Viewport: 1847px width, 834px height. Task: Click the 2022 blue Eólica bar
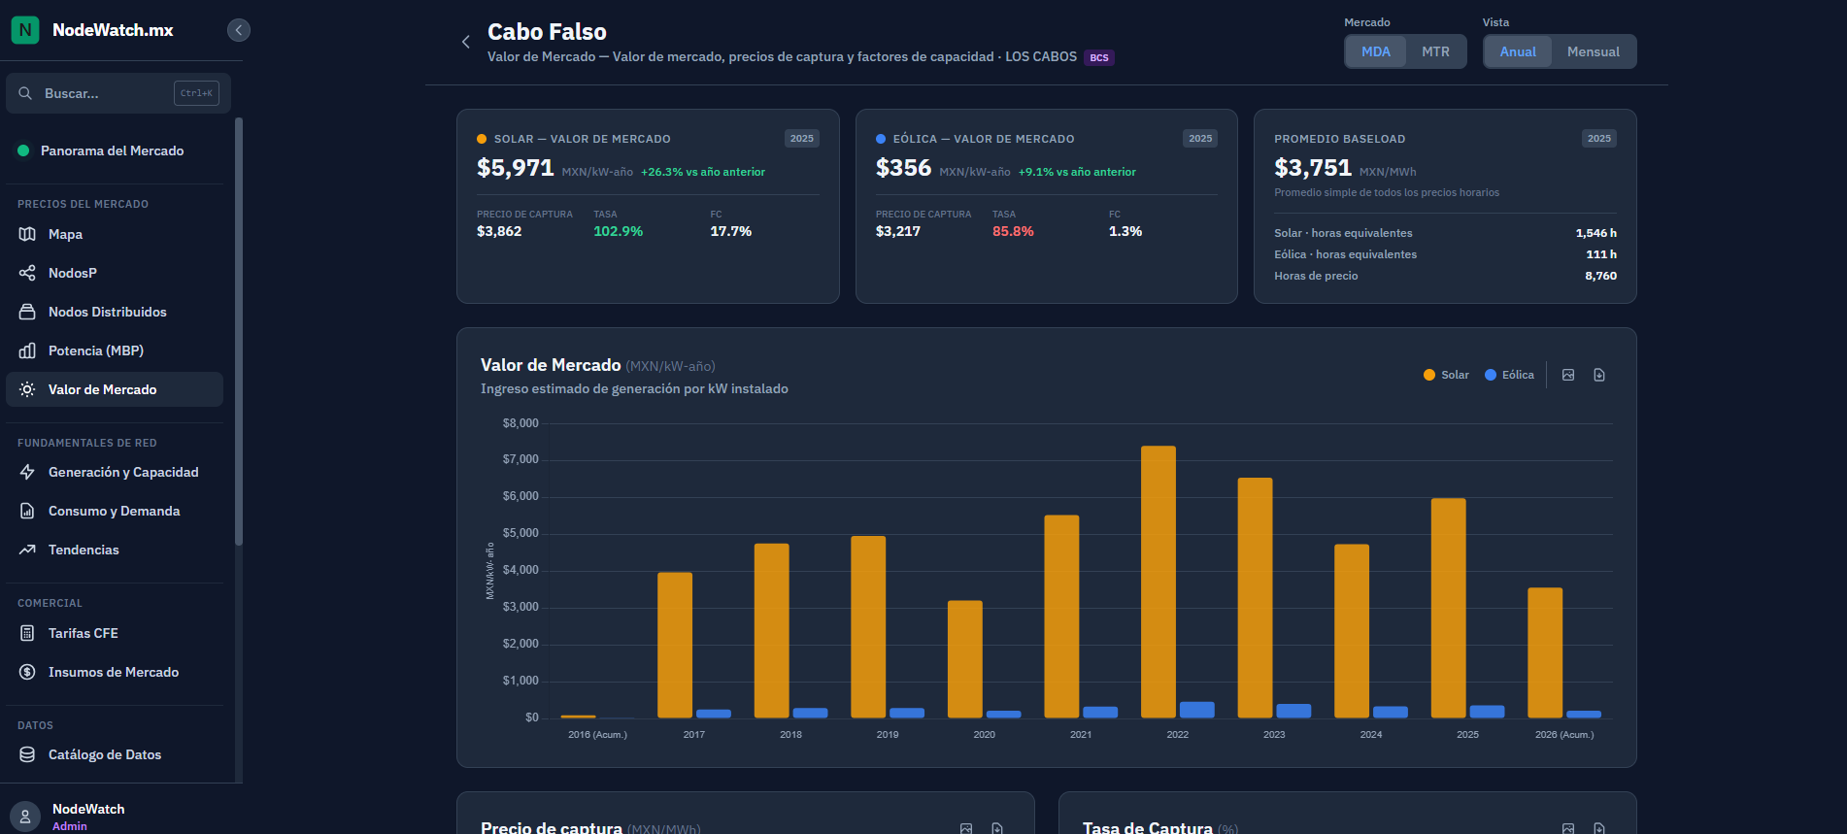click(x=1196, y=710)
